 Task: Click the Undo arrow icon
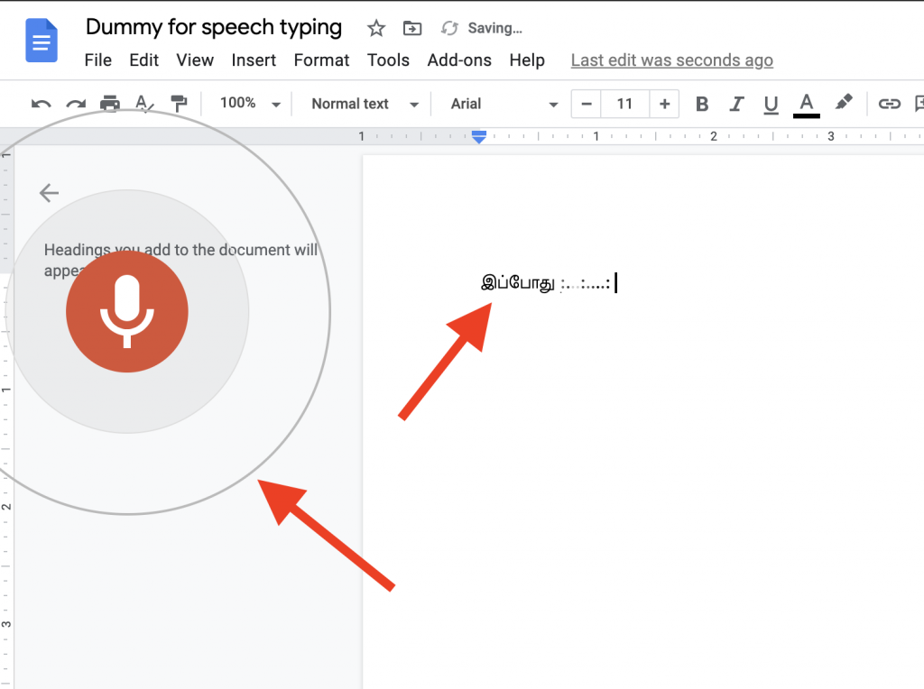42,105
